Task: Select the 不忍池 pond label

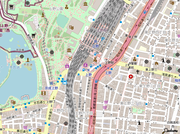Action: pyautogui.click(x=14, y=67)
